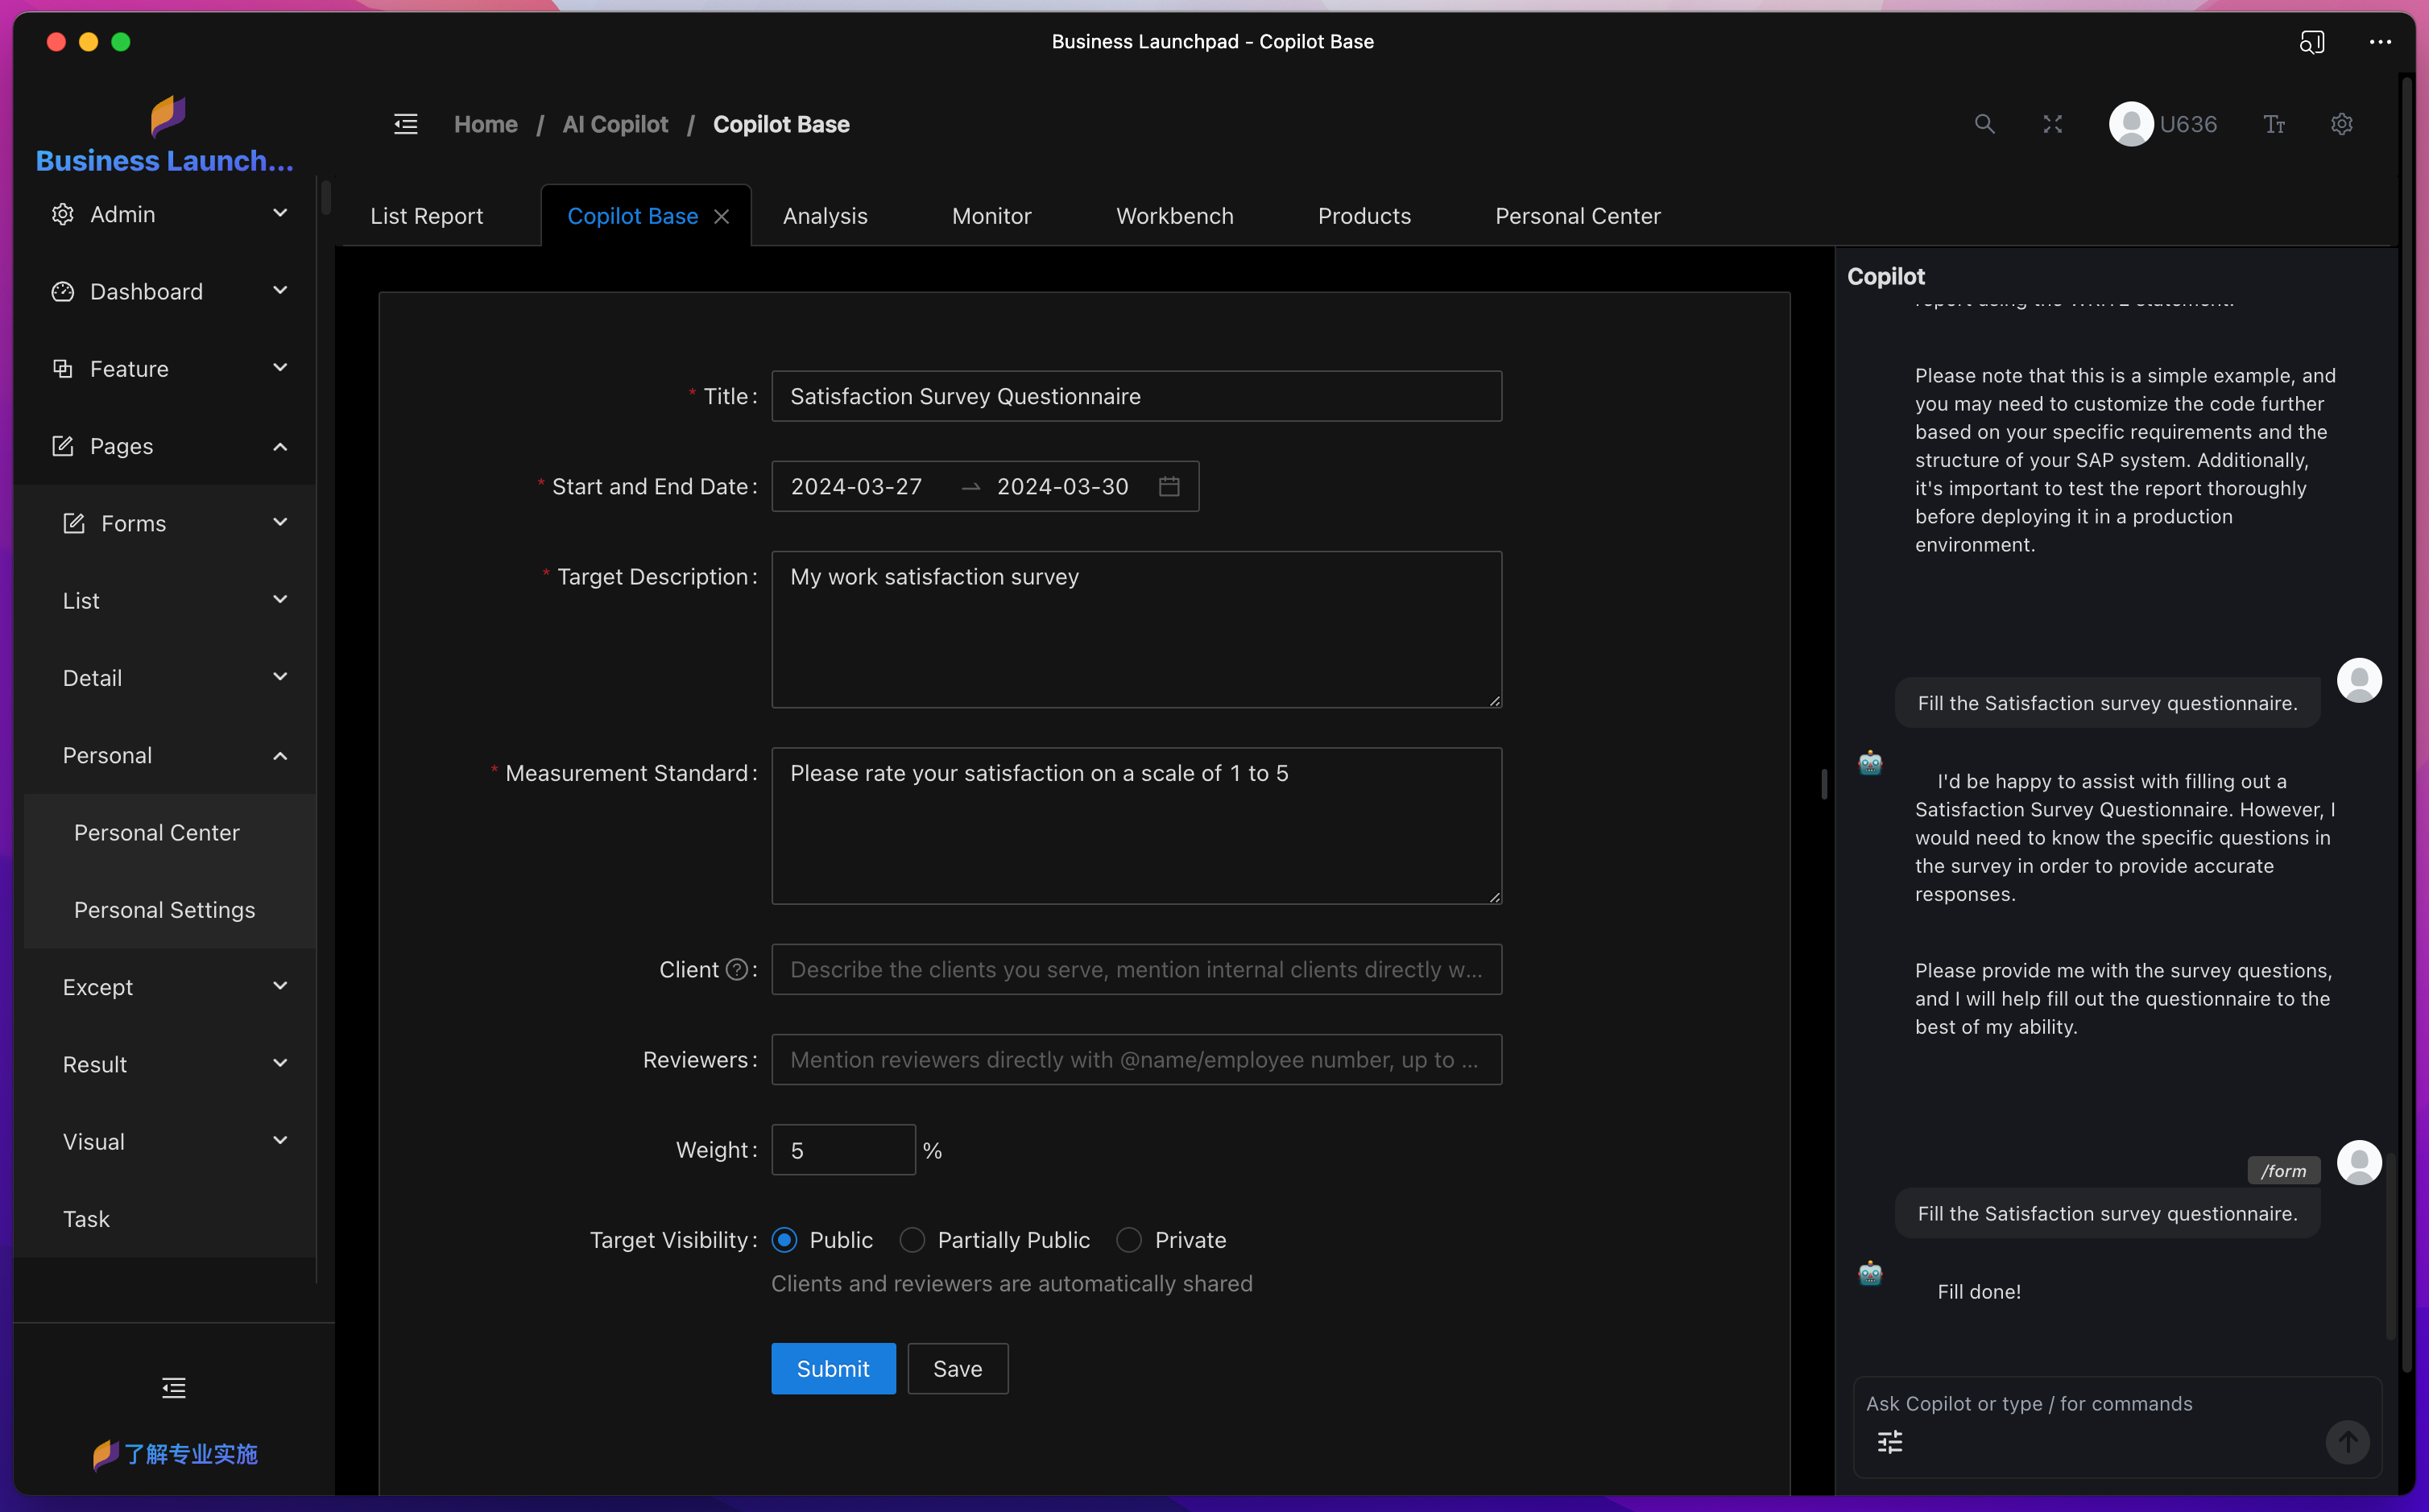
Task: Open the settings gear in header
Action: (x=2341, y=124)
